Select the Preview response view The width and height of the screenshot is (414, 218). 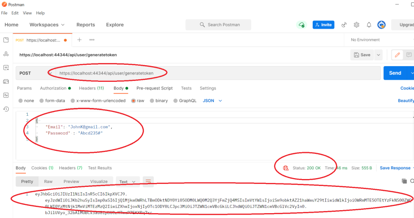(x=71, y=182)
